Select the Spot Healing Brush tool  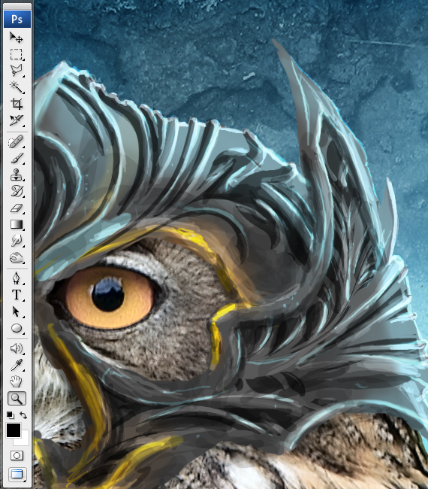(17, 141)
